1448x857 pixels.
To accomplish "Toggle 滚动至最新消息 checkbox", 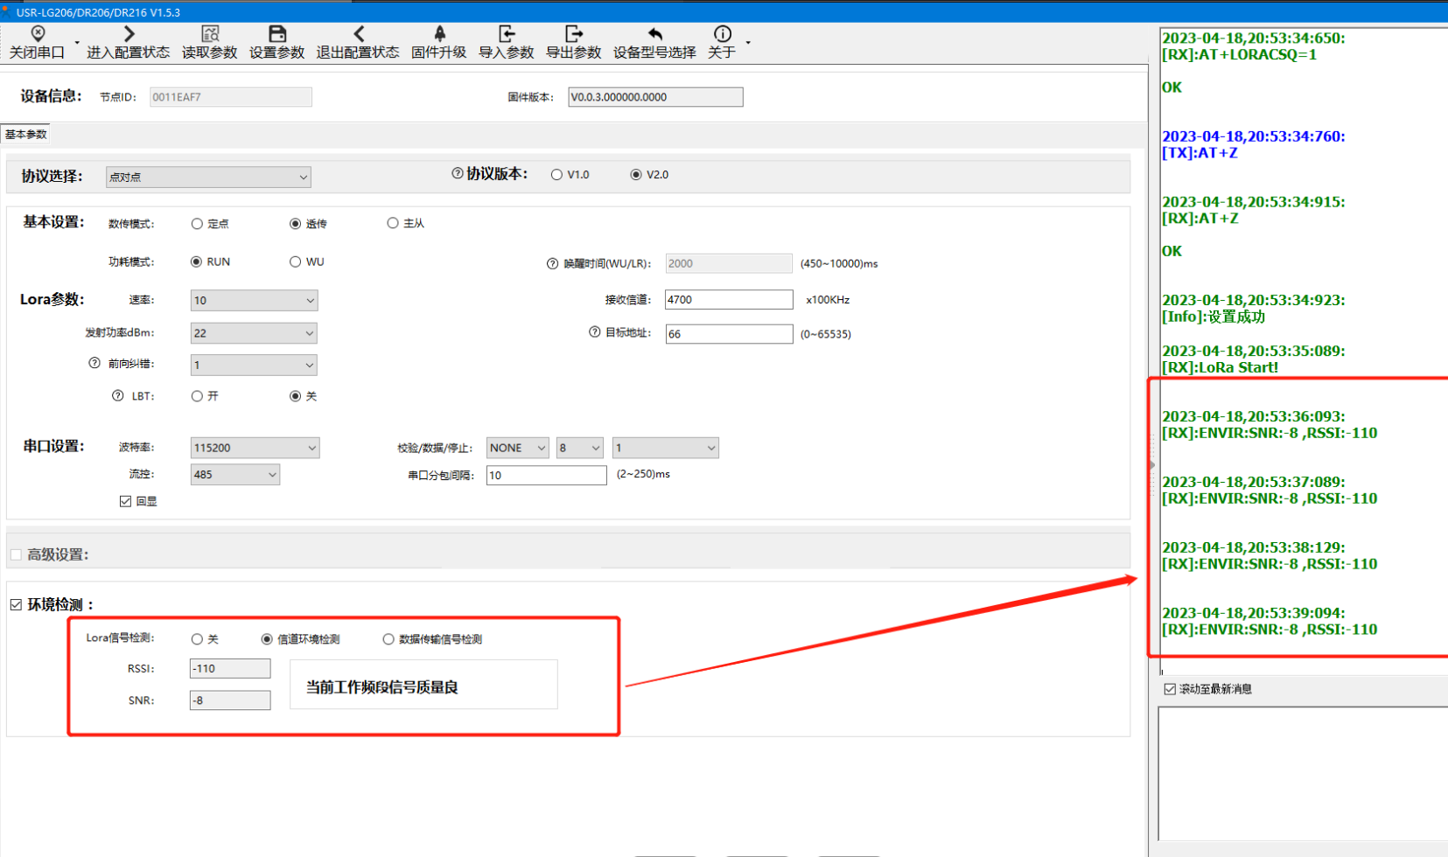I will (x=1170, y=689).
